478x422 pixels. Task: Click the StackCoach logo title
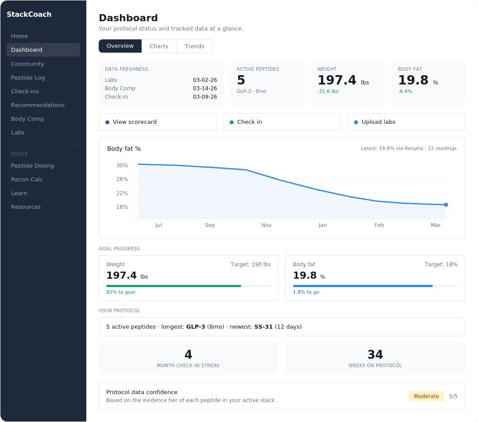click(29, 15)
